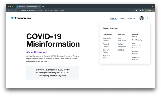Open the search magnifier icon
Viewport: 161px width, 96px height.
pyautogui.click(x=148, y=18)
